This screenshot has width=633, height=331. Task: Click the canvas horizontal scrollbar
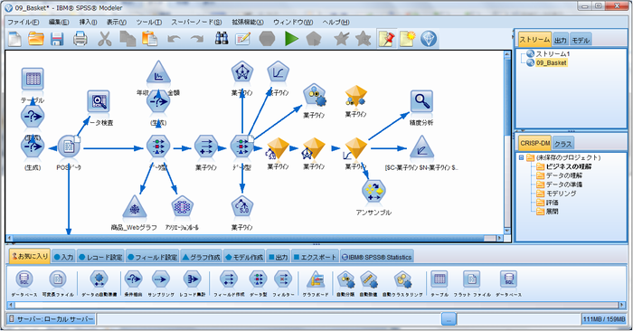click(254, 238)
